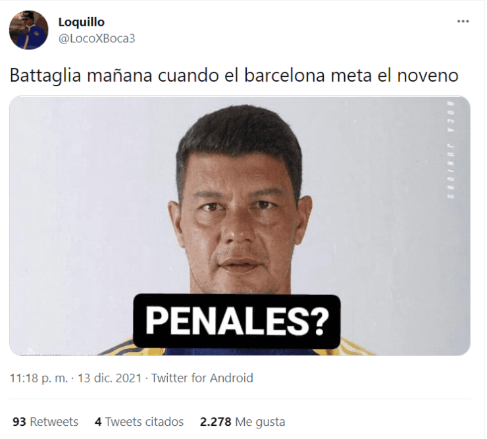Click the 13 dic. 2021 date
This screenshot has height=439, width=487.
coord(109,378)
